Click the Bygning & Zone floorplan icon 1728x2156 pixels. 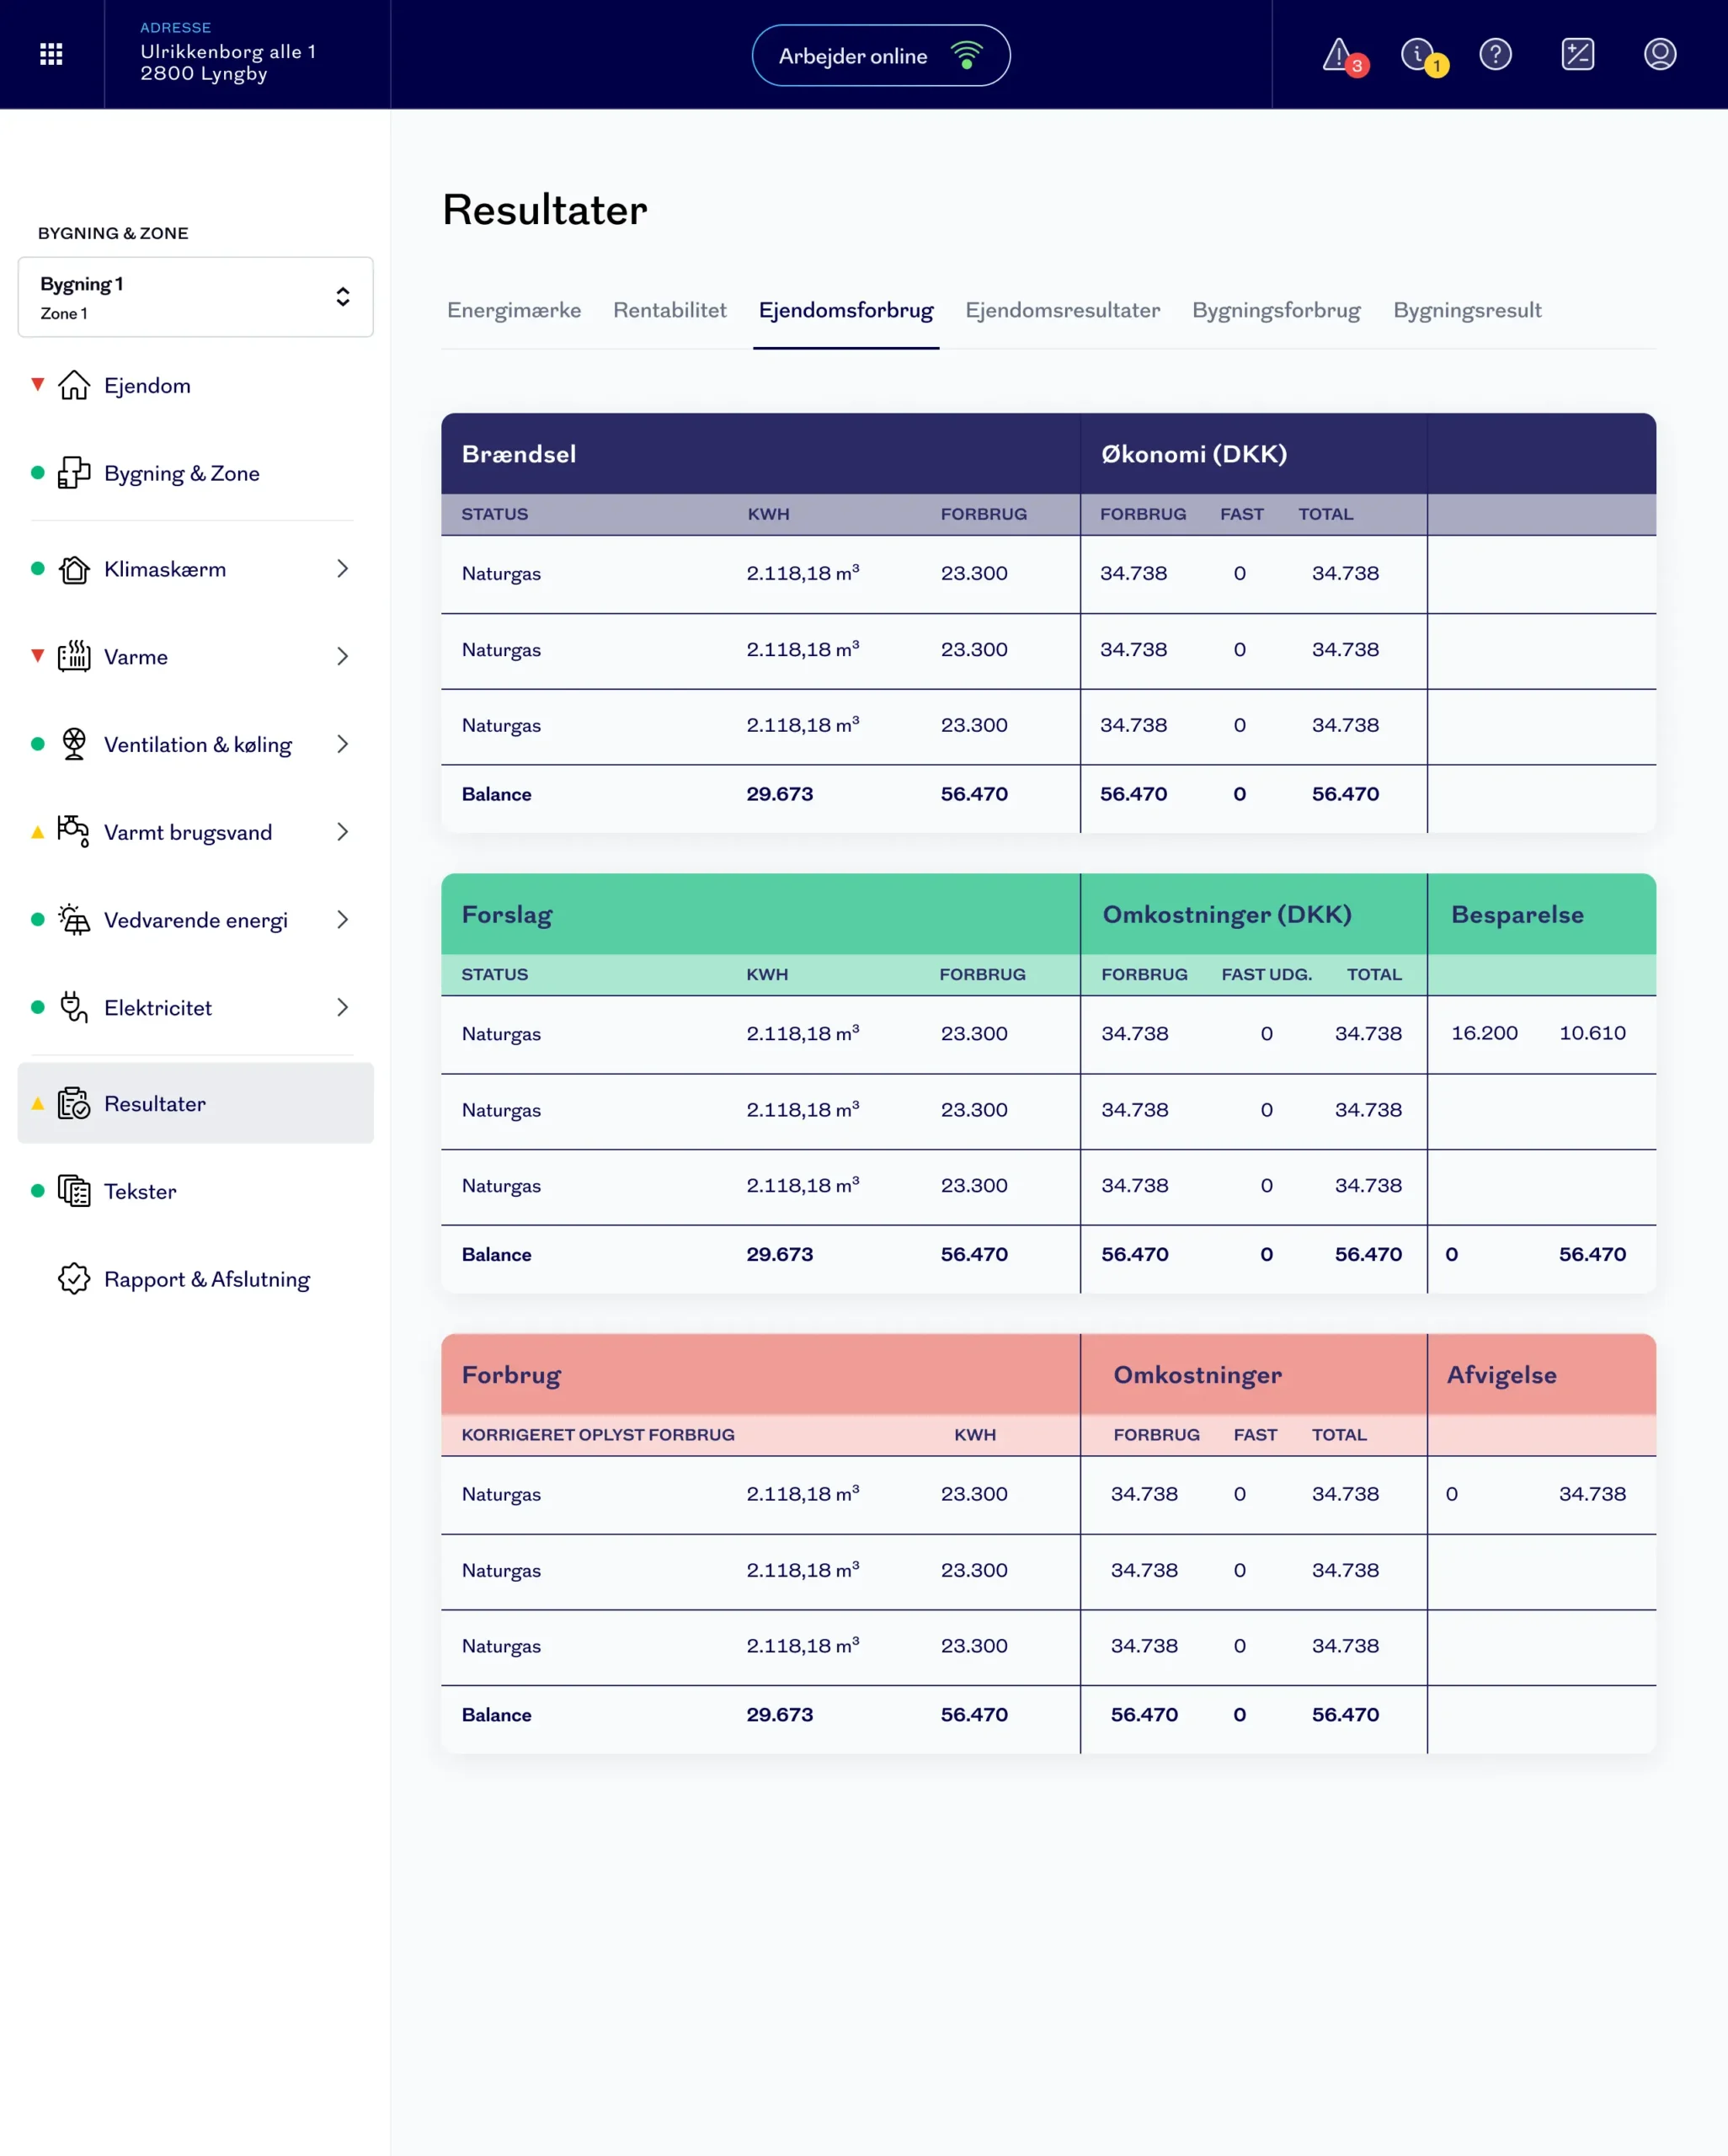point(74,473)
